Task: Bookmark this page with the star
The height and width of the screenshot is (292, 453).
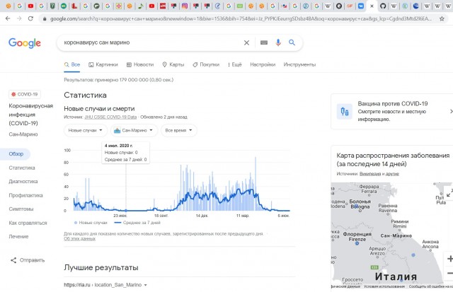Action: tap(442, 19)
